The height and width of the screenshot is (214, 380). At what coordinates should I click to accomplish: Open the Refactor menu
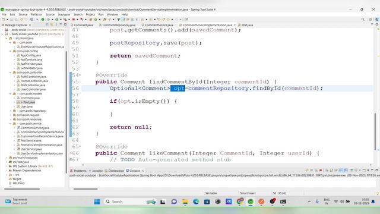[36, 14]
